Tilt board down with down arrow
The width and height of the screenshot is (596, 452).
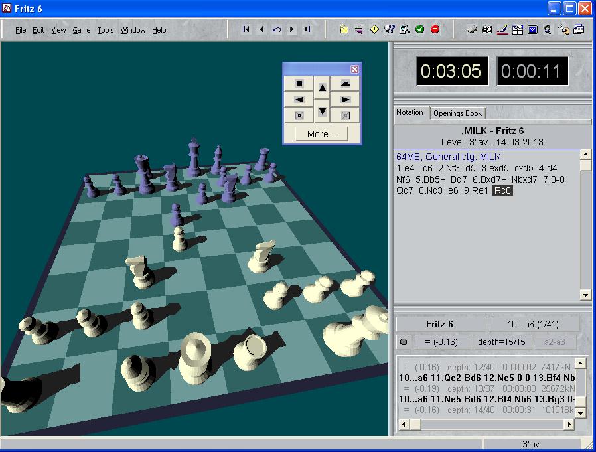(x=322, y=111)
